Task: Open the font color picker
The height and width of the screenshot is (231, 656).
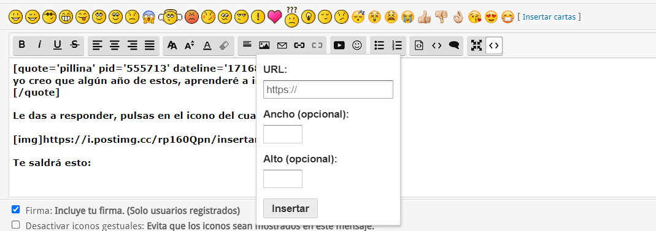Action: point(207,45)
